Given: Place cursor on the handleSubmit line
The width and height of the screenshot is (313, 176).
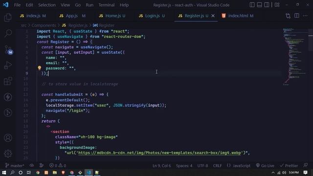Looking at the screenshot, I should [75, 94].
